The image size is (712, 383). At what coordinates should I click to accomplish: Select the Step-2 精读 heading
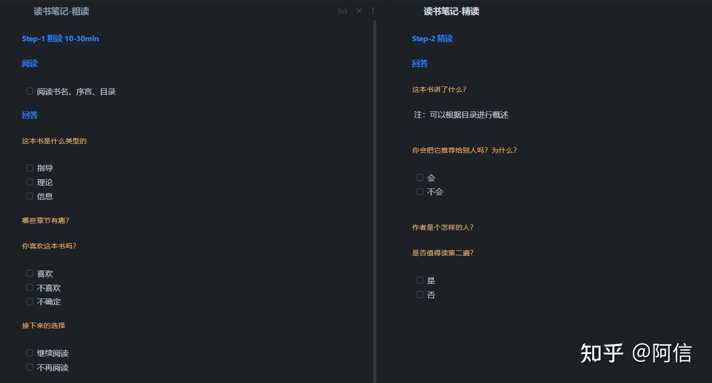tap(432, 38)
